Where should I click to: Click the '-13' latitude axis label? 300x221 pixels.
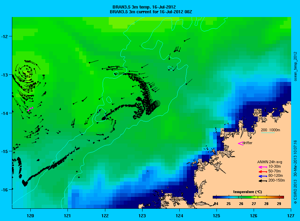tap(4, 75)
